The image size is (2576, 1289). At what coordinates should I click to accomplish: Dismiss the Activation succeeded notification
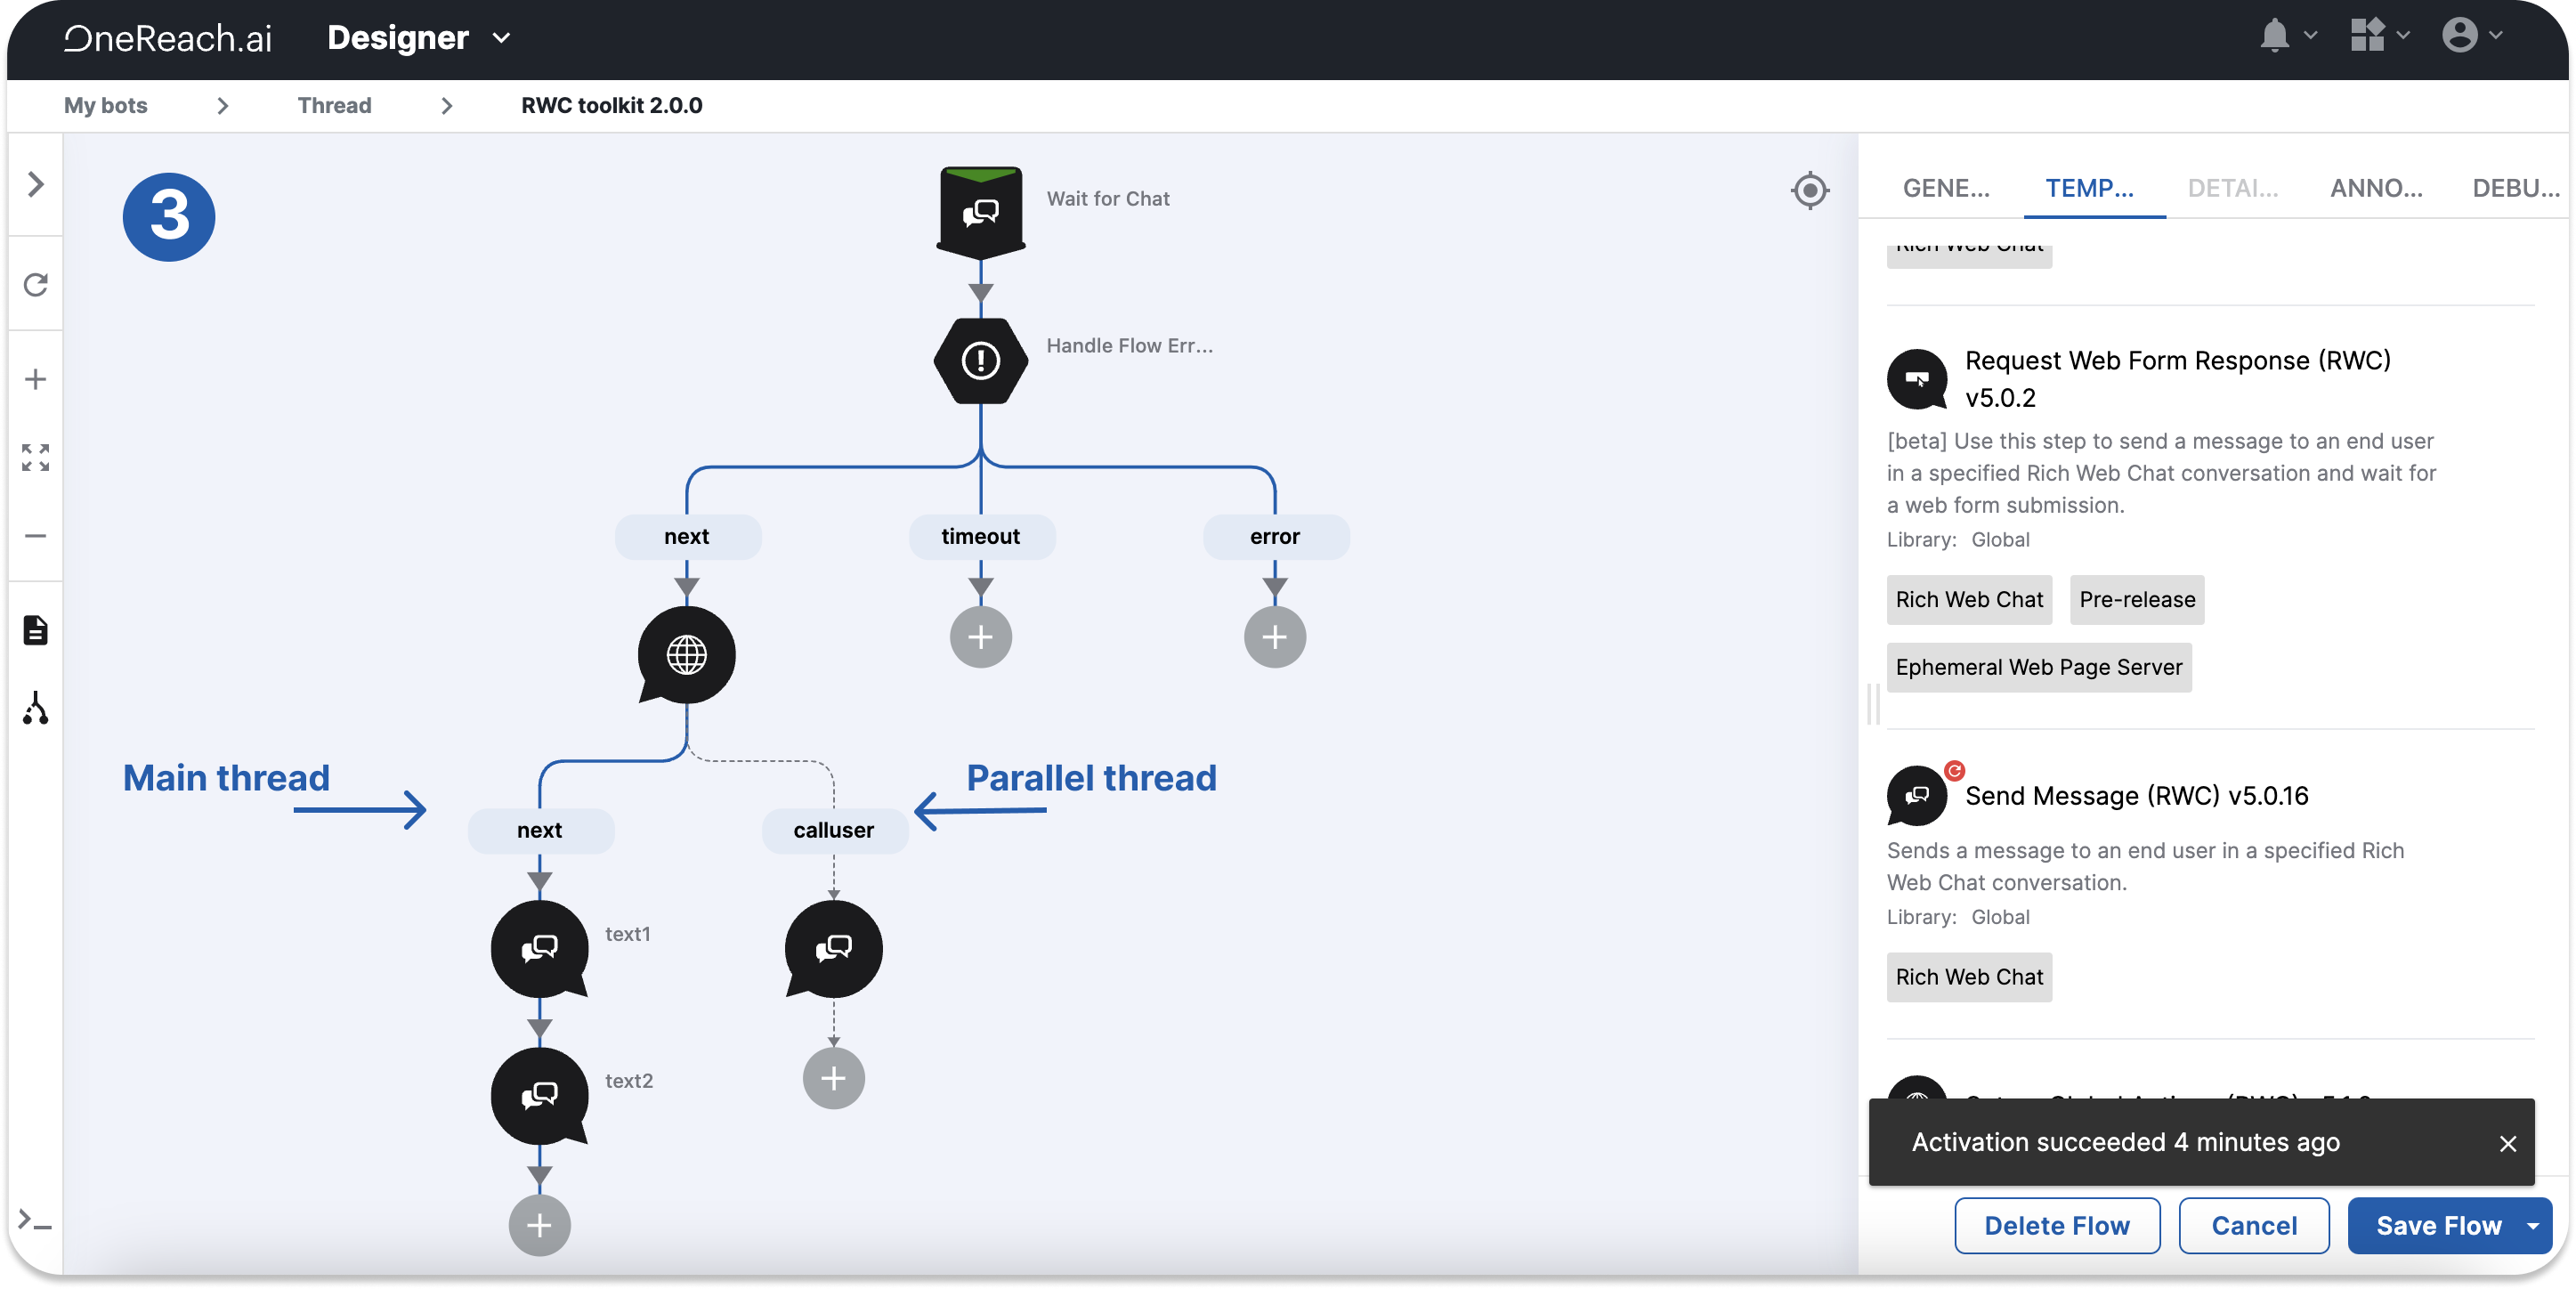pos(2507,1143)
